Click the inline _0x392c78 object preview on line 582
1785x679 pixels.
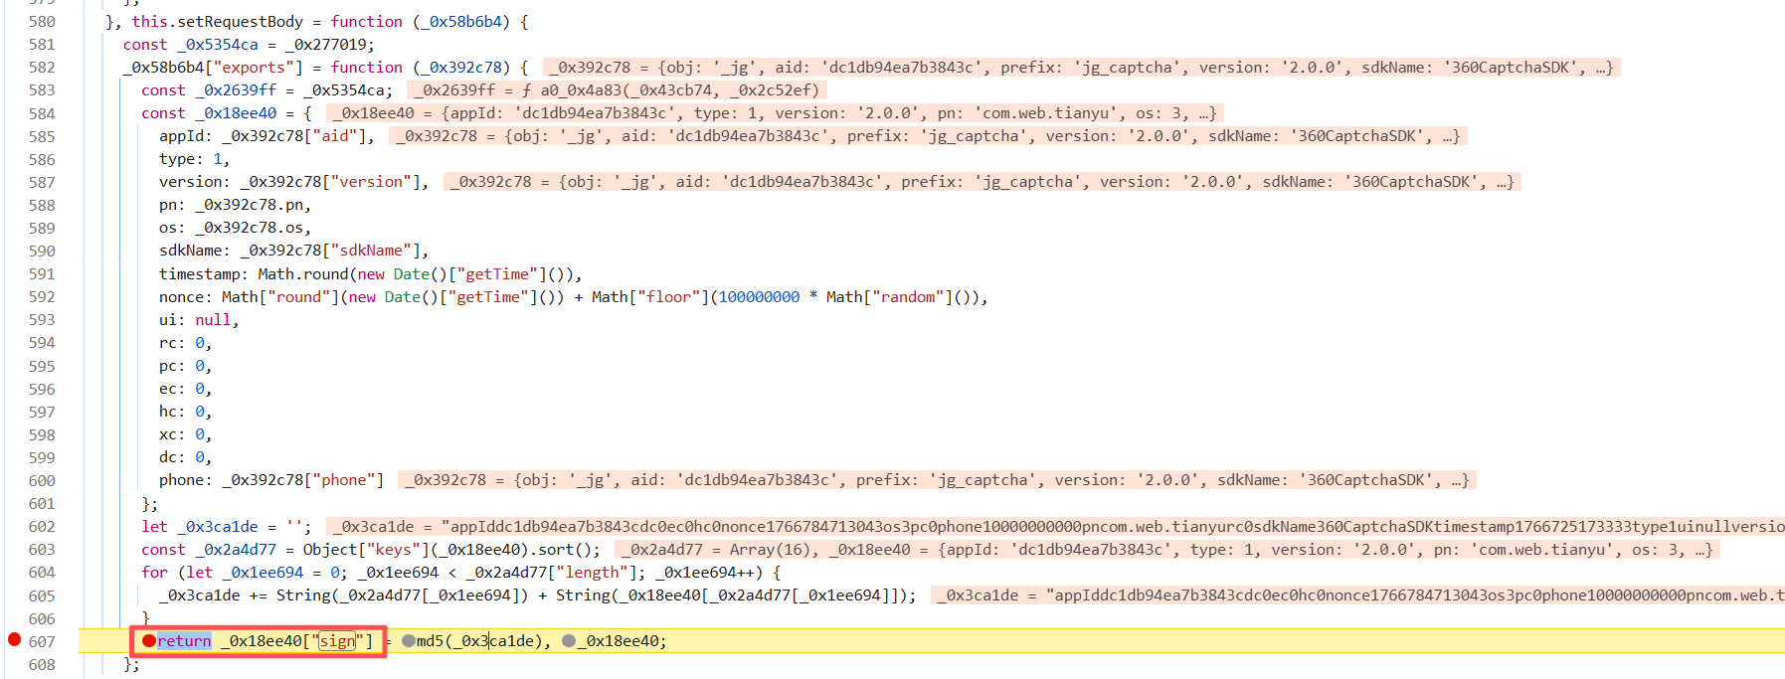pos(1081,68)
